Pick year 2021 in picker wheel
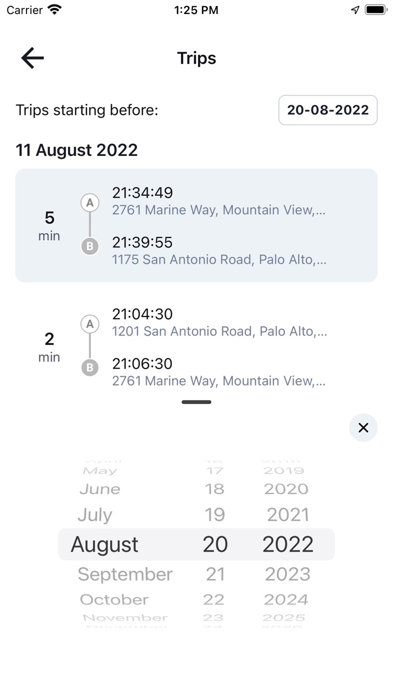This screenshot has width=393, height=698. coord(287,515)
